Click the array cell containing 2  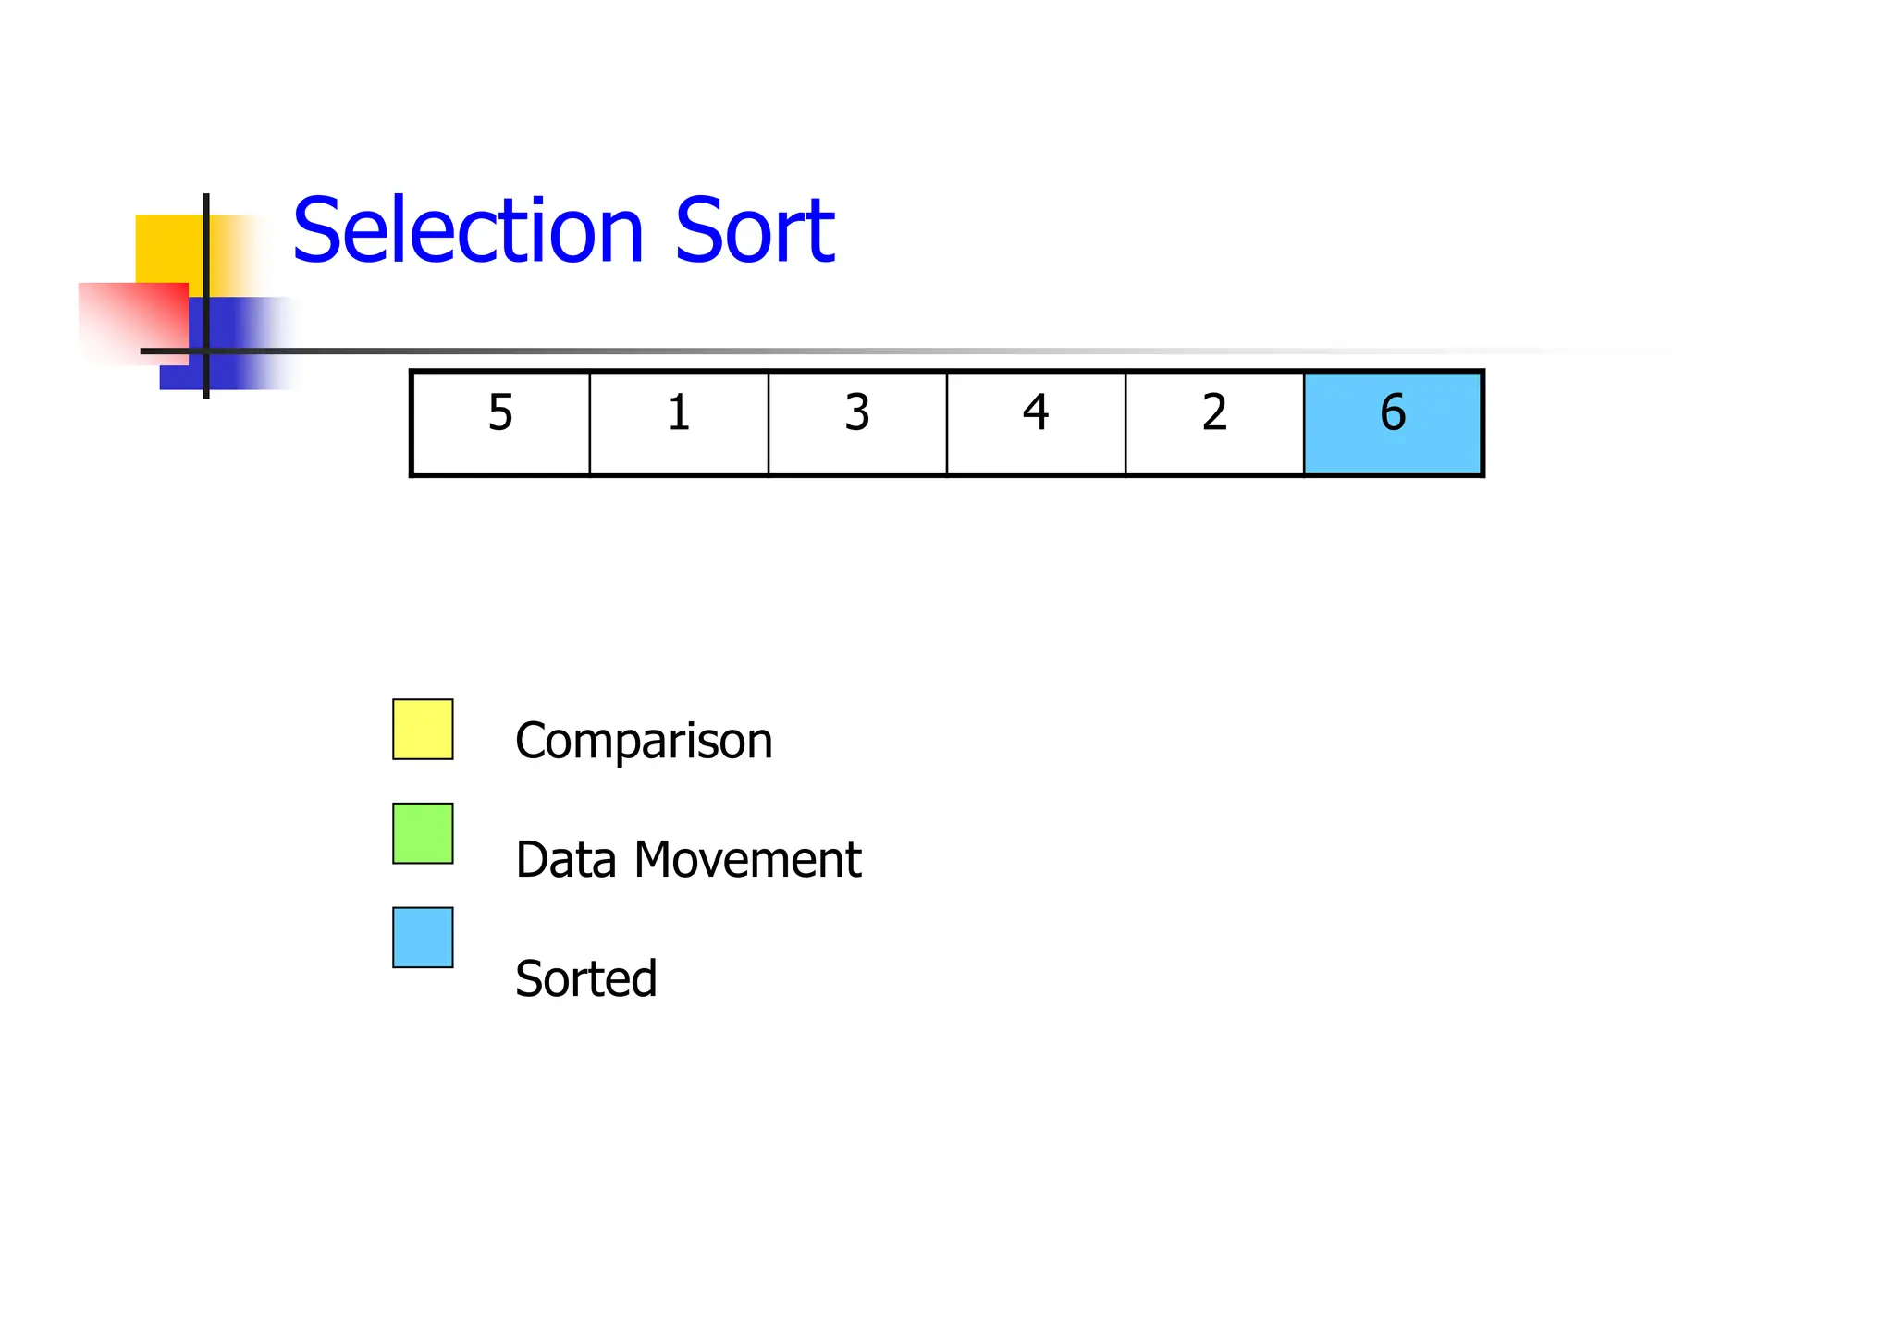(1214, 423)
